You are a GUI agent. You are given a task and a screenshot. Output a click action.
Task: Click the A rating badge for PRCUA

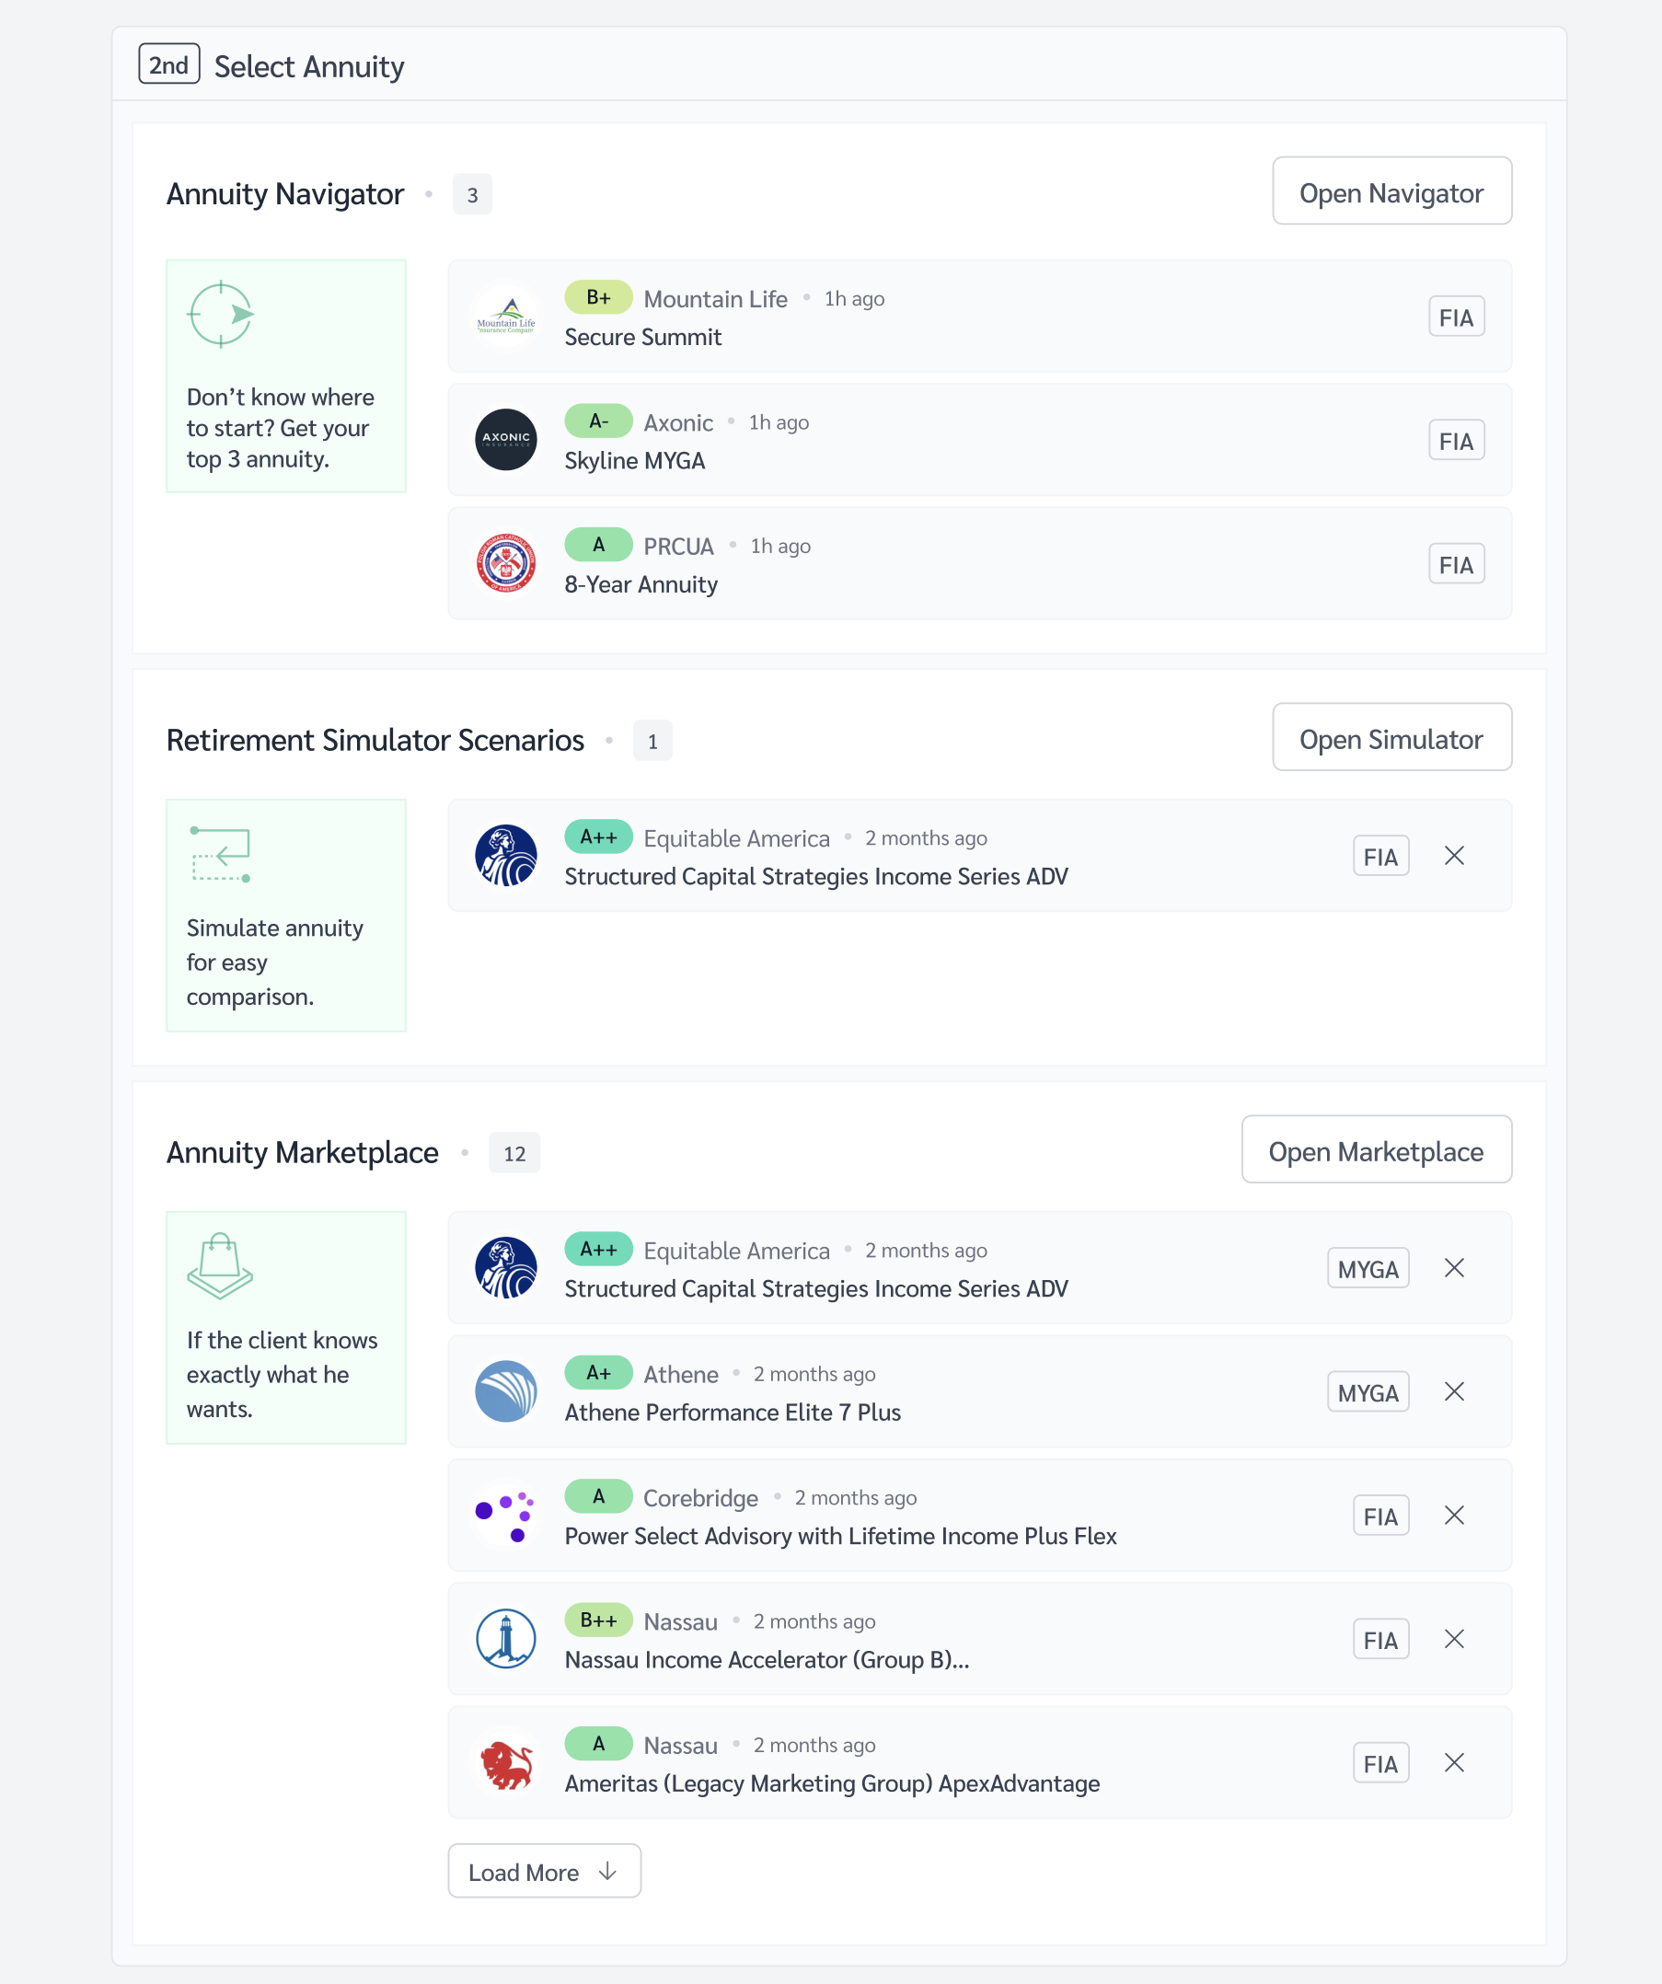click(x=598, y=544)
